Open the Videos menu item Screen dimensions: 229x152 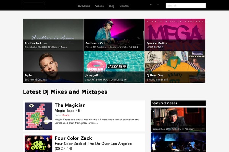click(x=100, y=6)
